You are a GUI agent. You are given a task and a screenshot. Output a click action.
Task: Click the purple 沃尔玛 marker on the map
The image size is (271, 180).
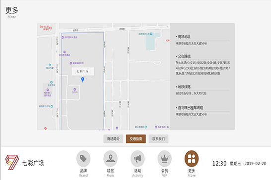(74, 89)
